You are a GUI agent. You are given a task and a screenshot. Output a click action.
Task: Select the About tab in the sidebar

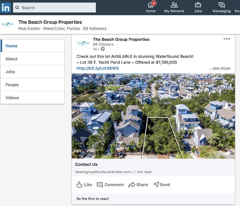coord(33,59)
